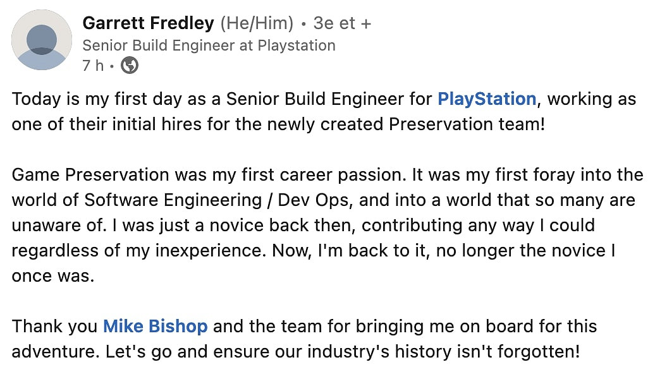
Task: Click the trailing line "once was."
Action: pos(52,275)
